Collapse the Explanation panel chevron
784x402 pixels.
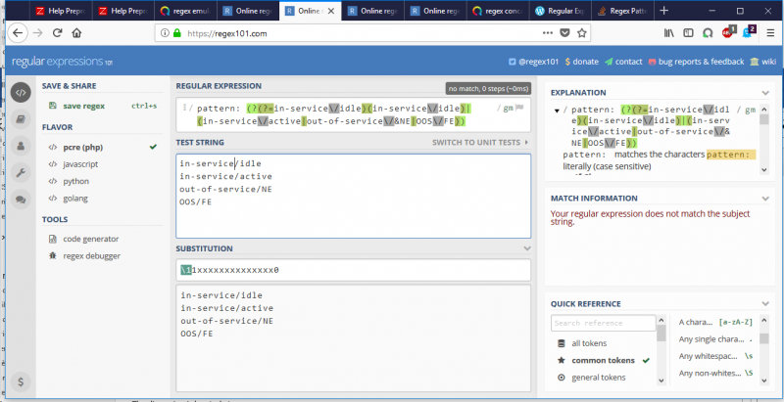coord(765,93)
